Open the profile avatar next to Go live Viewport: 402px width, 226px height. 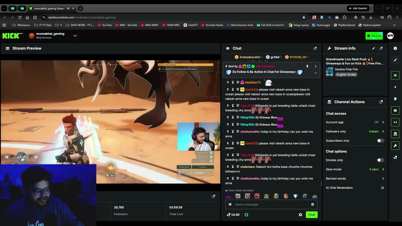point(390,36)
